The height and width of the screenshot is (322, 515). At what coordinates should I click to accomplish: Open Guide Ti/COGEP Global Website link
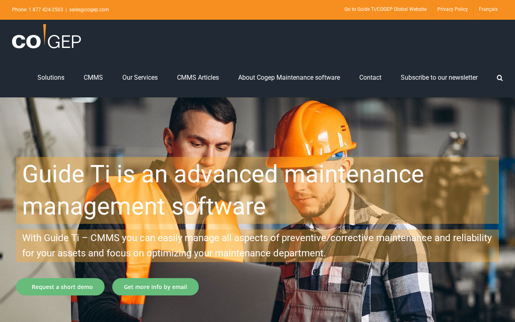pyautogui.click(x=385, y=9)
